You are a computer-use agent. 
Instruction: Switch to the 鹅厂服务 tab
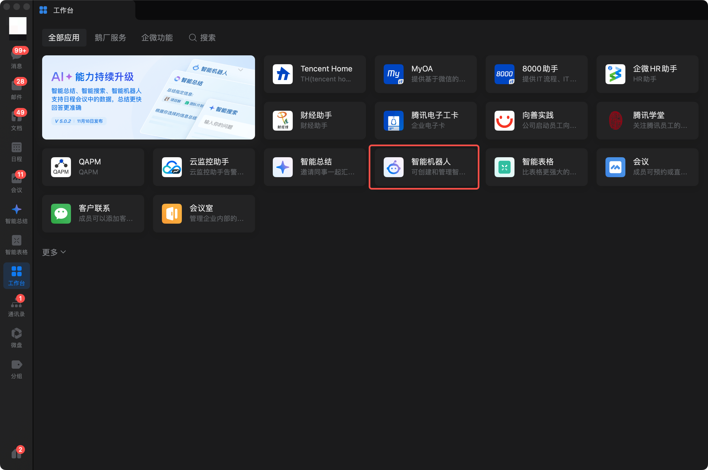pos(110,37)
